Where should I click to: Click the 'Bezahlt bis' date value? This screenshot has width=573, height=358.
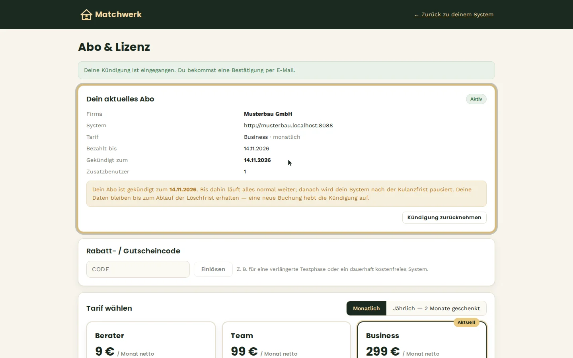click(257, 148)
